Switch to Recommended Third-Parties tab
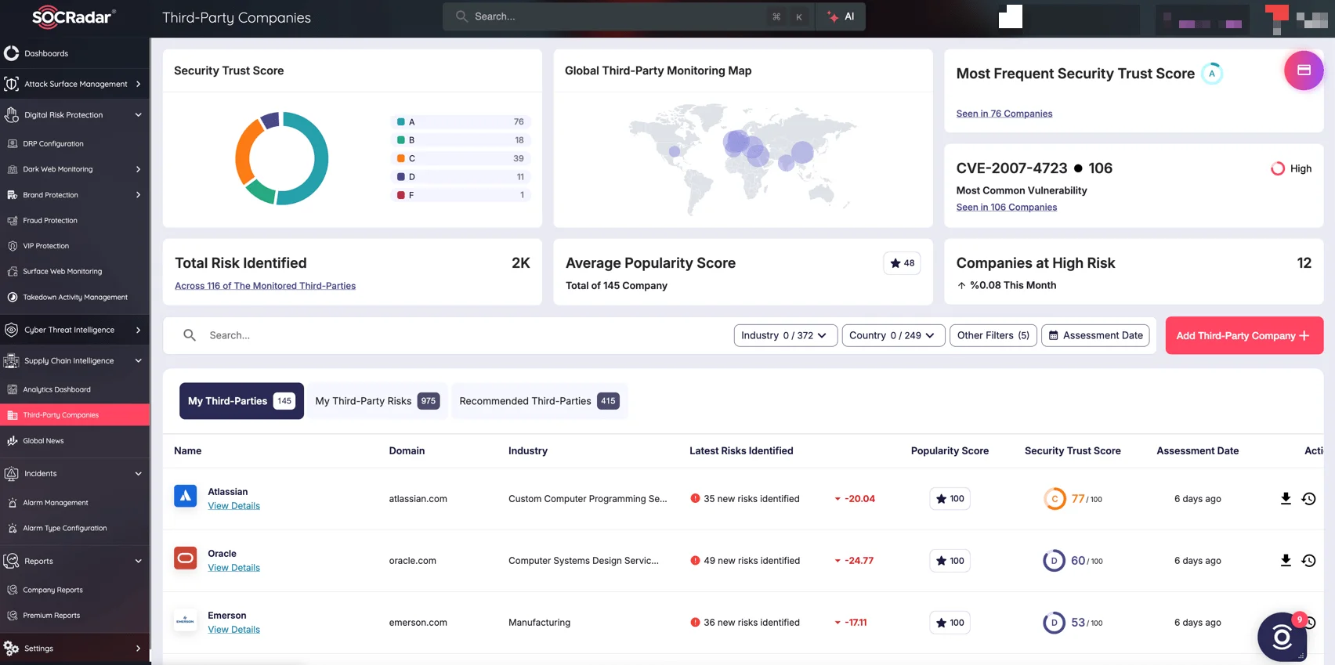Image resolution: width=1335 pixels, height=665 pixels. click(539, 401)
